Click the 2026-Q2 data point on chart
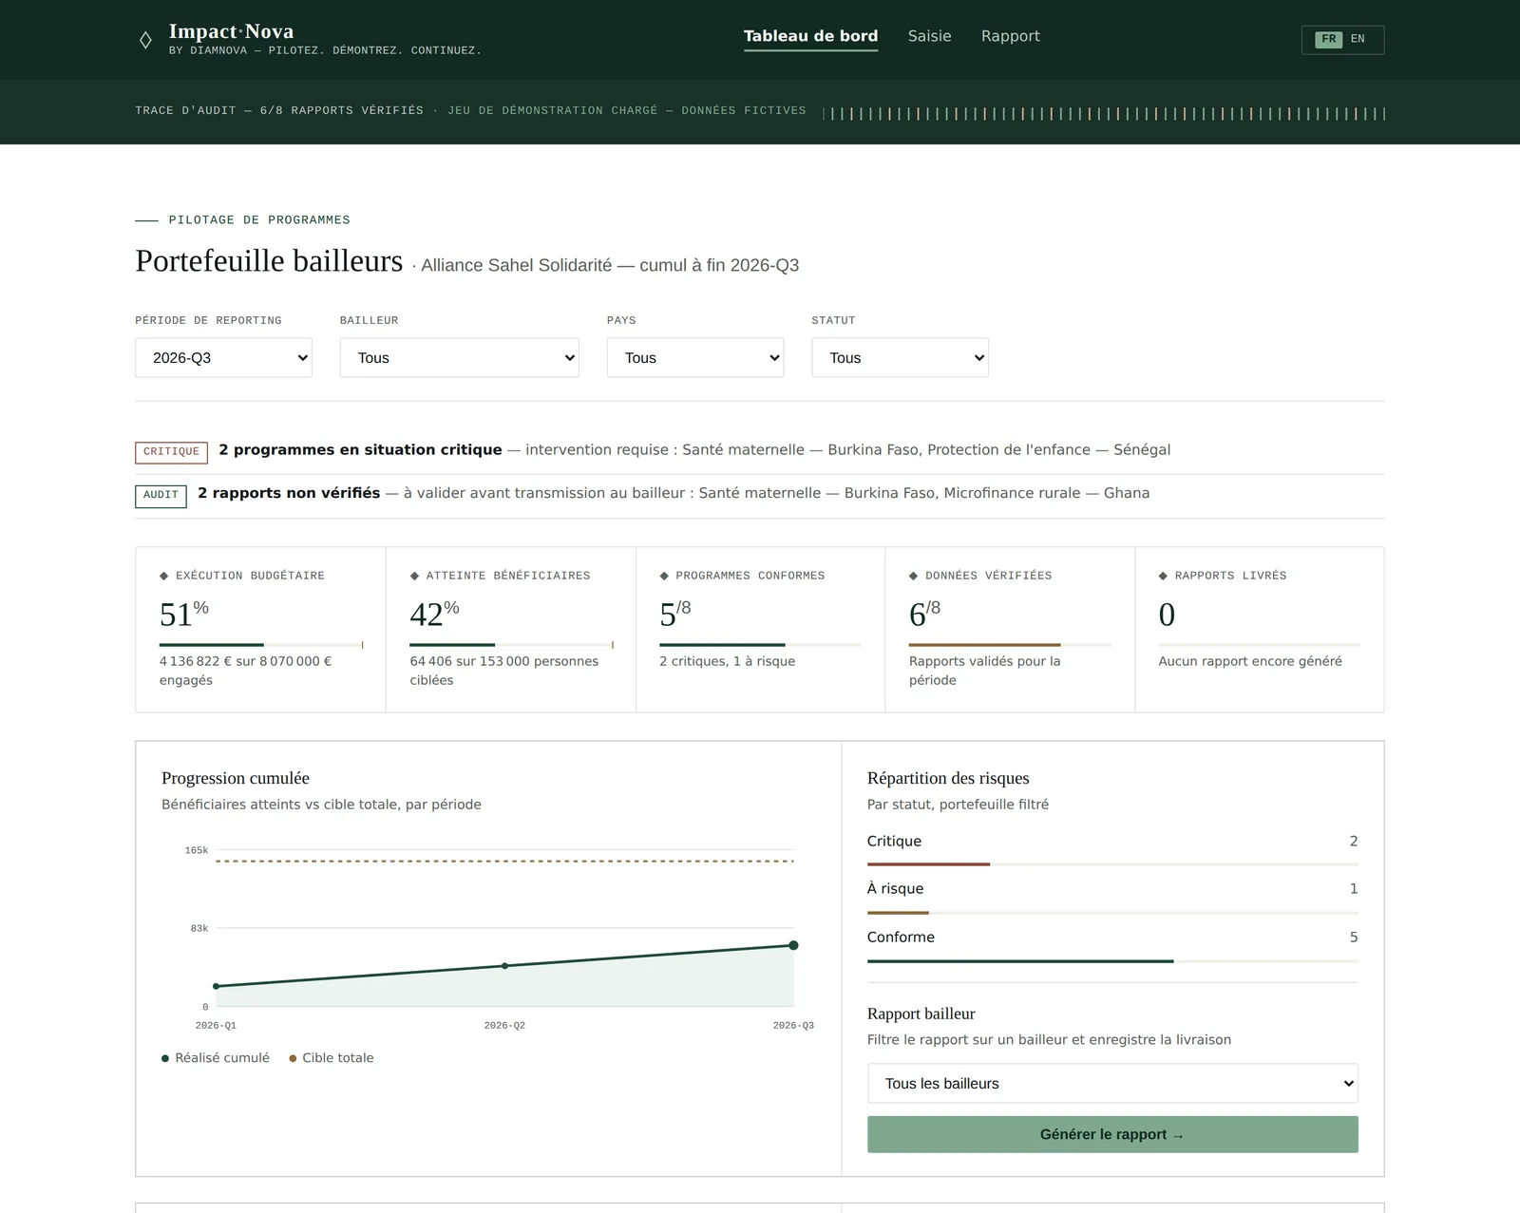The width and height of the screenshot is (1520, 1213). point(504,966)
